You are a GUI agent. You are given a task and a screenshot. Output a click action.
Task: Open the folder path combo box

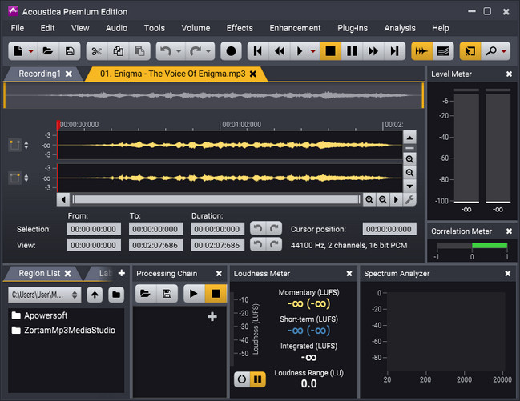[45, 295]
